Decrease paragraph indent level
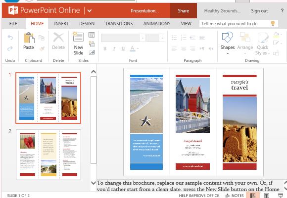This screenshot has height=198, width=287. (x=192, y=38)
